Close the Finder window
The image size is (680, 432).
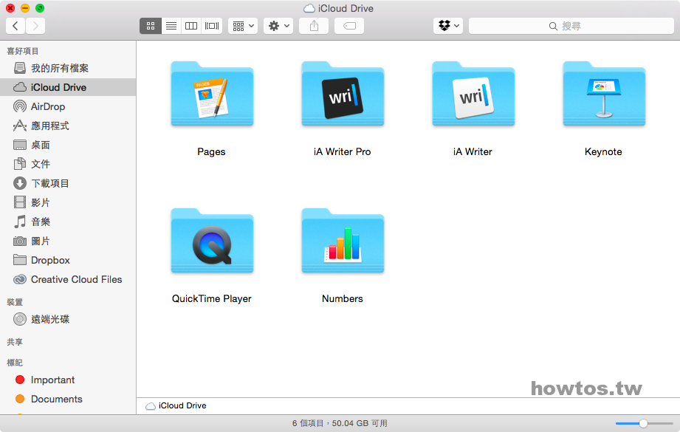tap(10, 8)
